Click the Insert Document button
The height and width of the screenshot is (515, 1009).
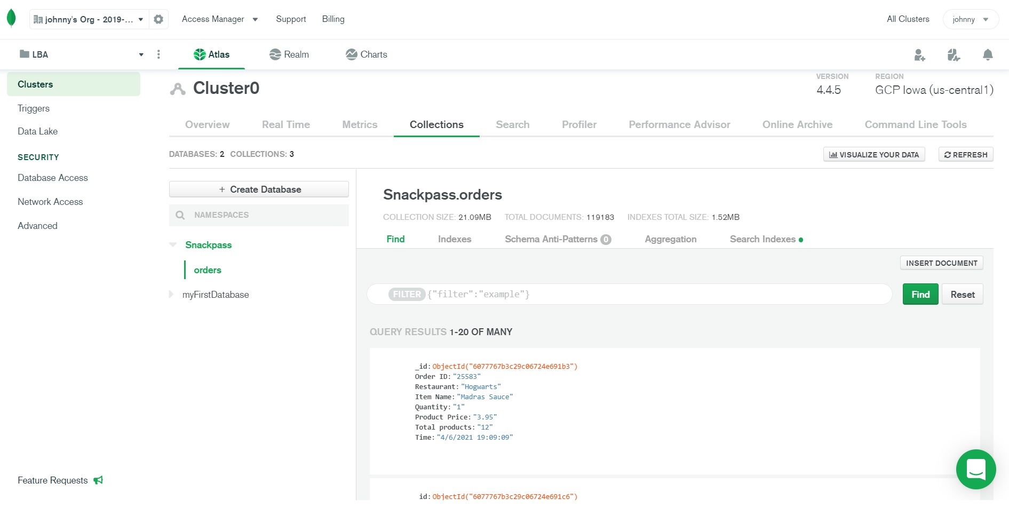[941, 263]
